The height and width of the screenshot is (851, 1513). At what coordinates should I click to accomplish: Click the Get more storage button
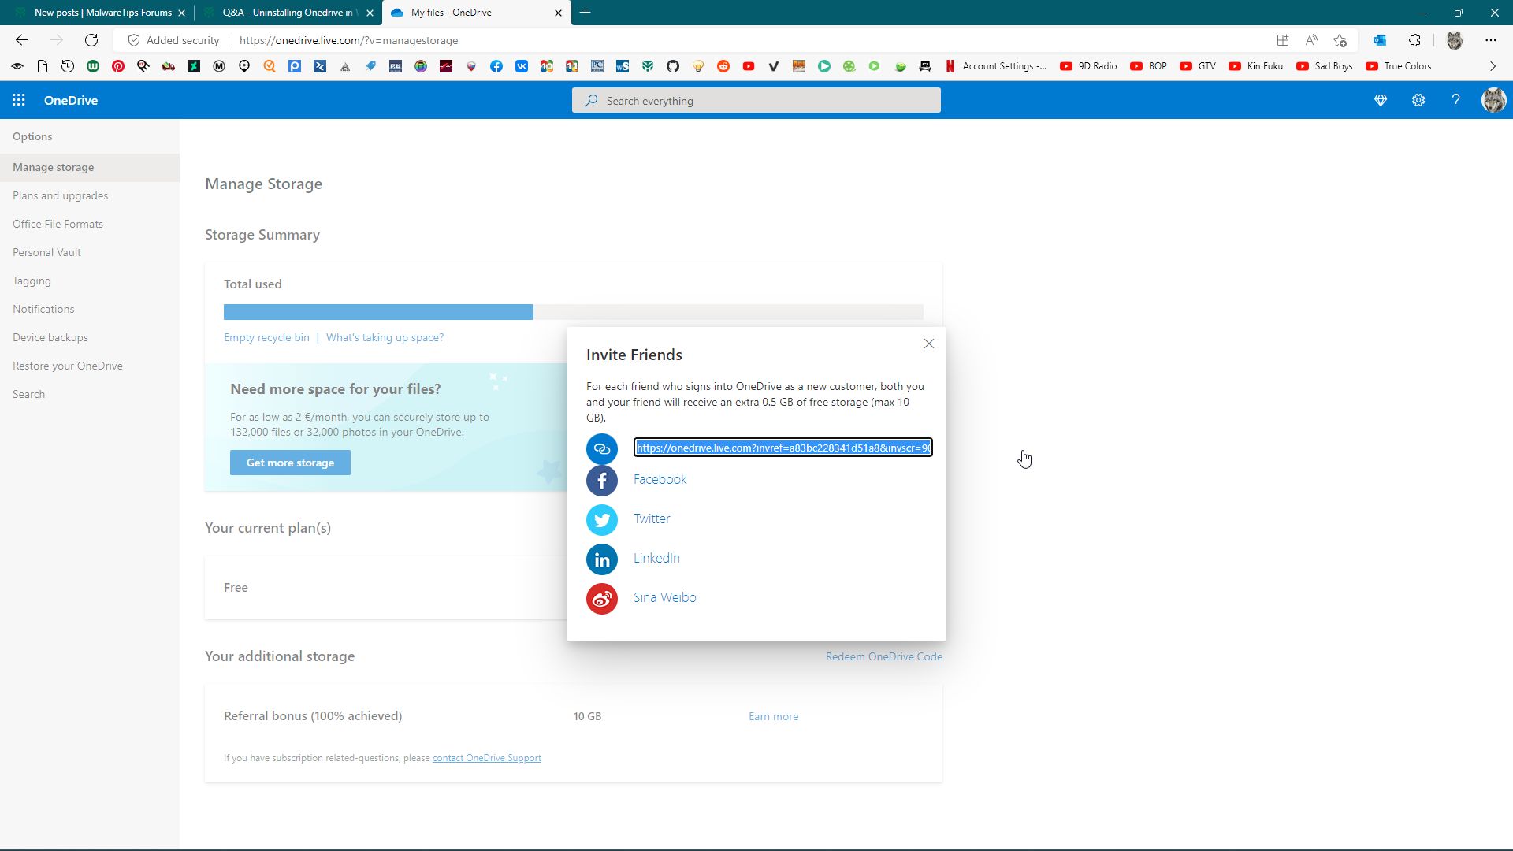(290, 463)
